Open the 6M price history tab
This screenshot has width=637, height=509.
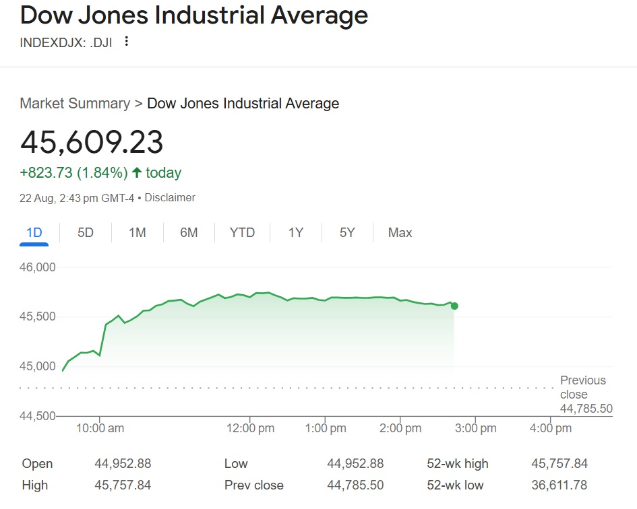tap(189, 232)
